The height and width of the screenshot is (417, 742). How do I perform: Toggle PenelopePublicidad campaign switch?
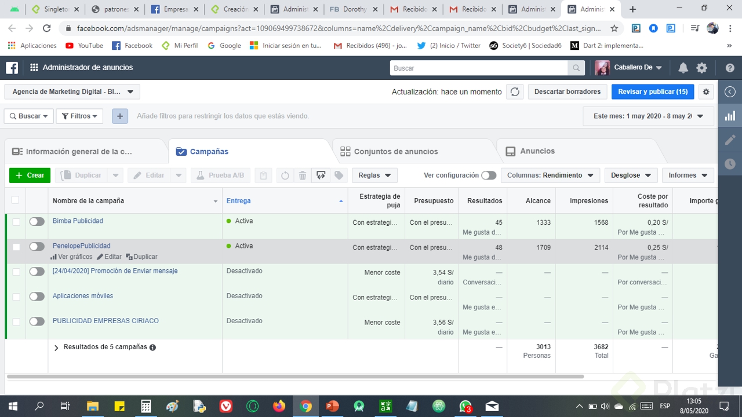click(x=37, y=246)
